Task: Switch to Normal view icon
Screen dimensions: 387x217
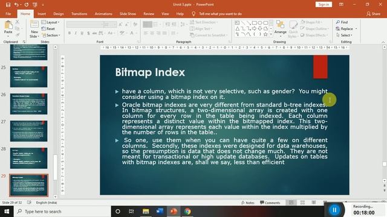Action: click(291, 203)
